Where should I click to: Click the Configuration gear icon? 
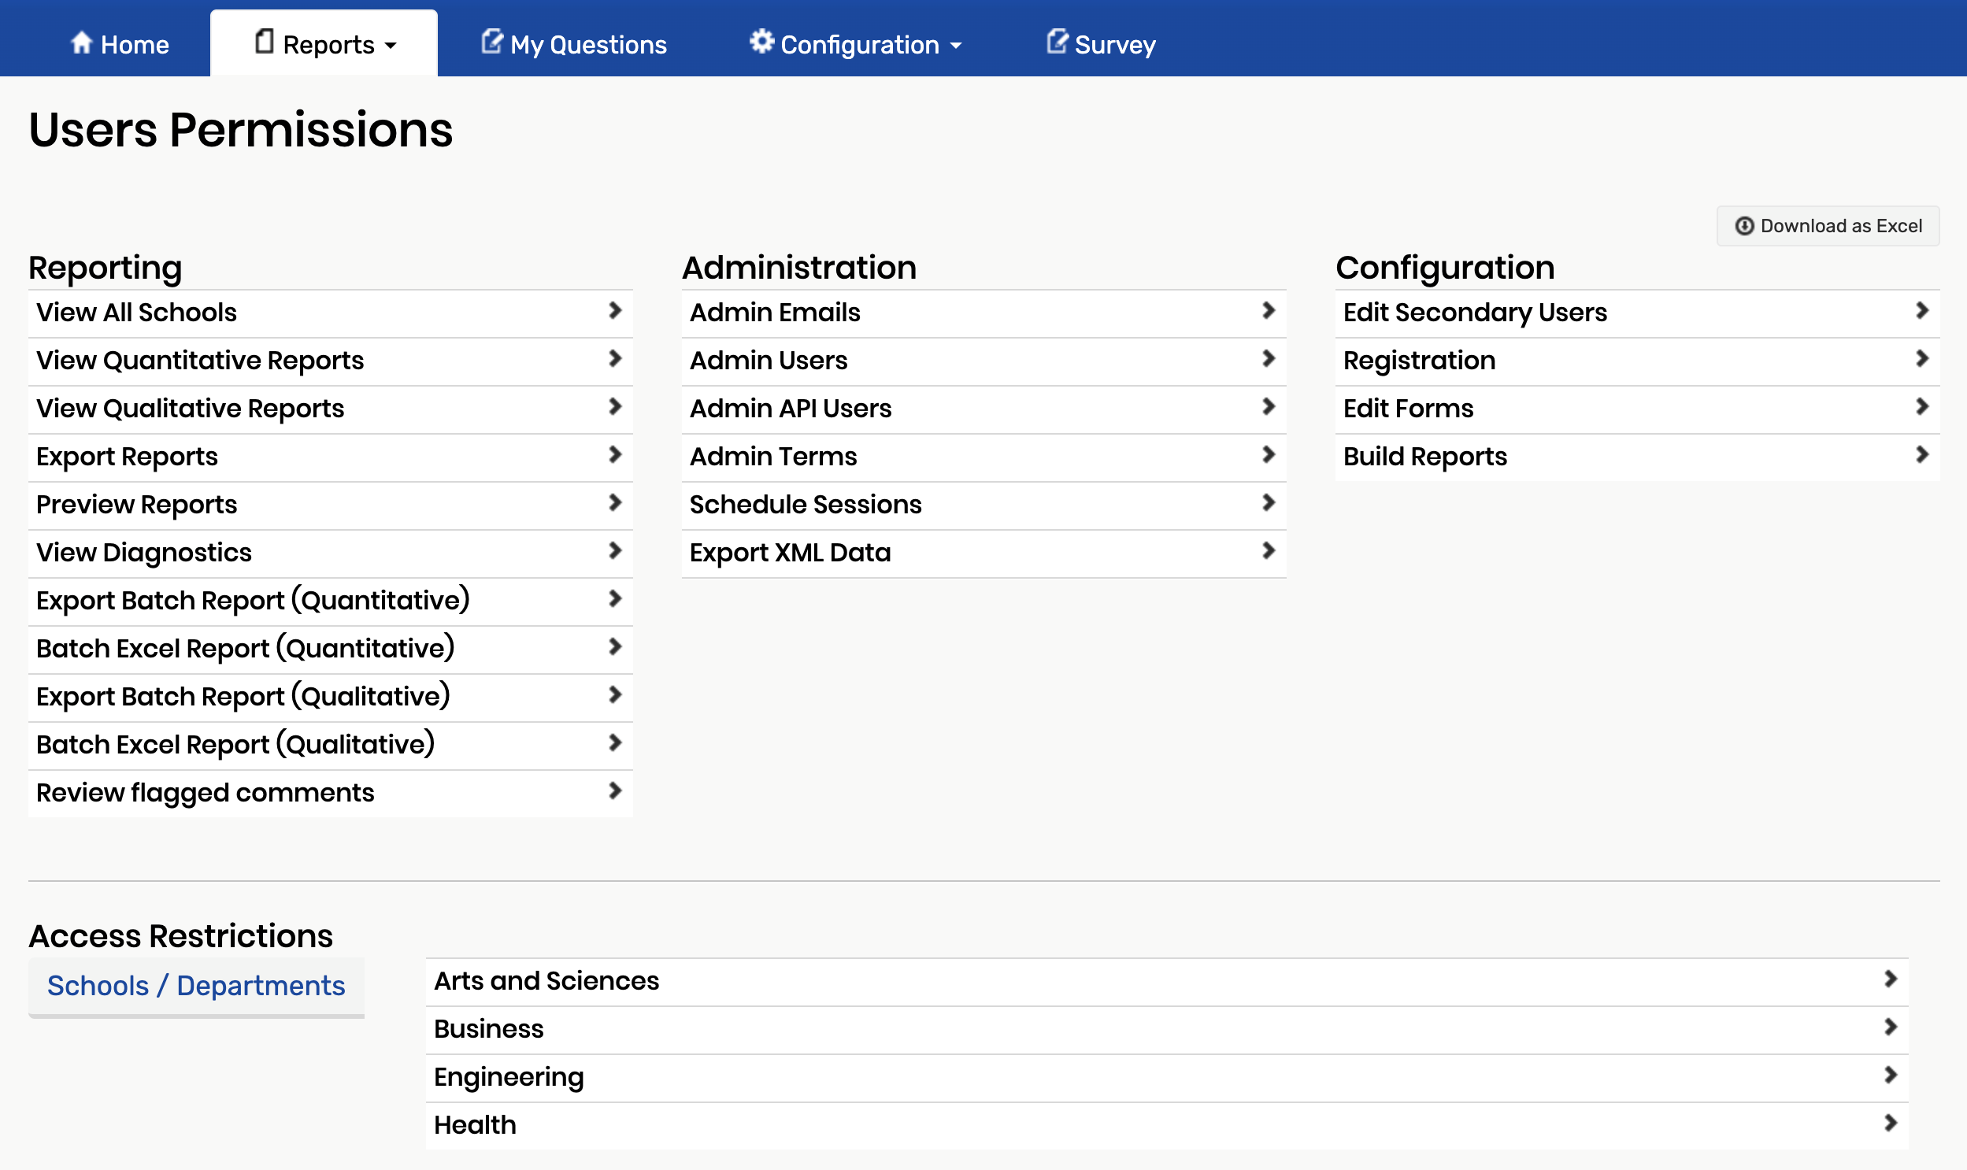coord(761,41)
